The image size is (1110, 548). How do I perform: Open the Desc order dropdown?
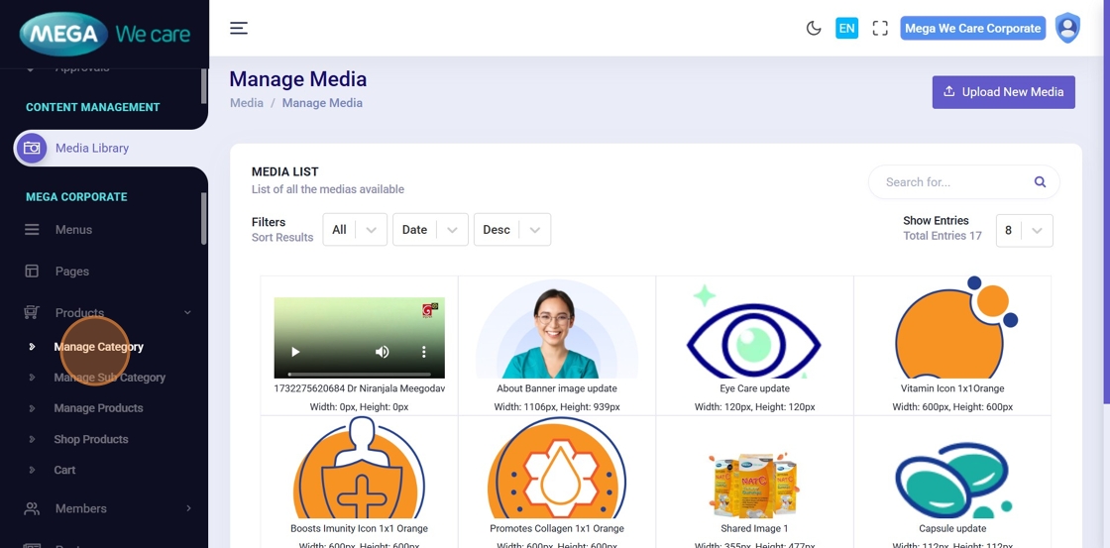[511, 230]
